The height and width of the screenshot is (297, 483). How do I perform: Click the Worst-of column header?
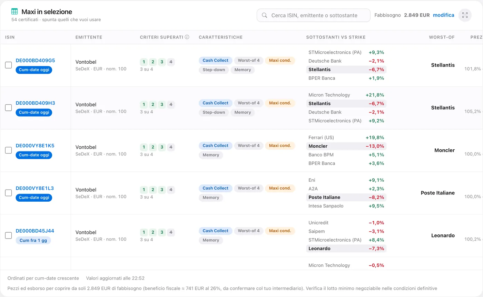click(442, 37)
